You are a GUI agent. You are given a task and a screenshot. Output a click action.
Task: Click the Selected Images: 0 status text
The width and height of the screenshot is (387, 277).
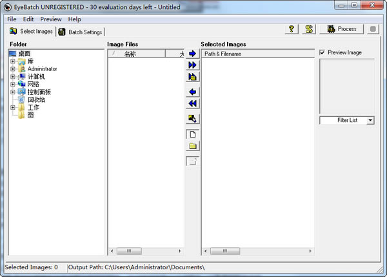(x=32, y=267)
